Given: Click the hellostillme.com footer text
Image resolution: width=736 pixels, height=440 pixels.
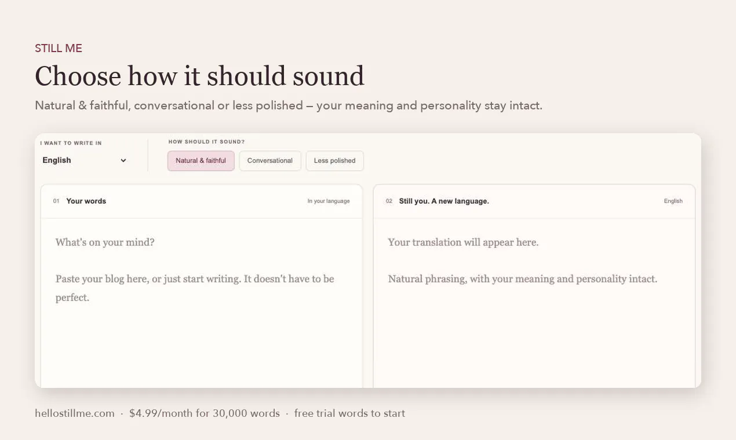Looking at the screenshot, I should pos(75,413).
